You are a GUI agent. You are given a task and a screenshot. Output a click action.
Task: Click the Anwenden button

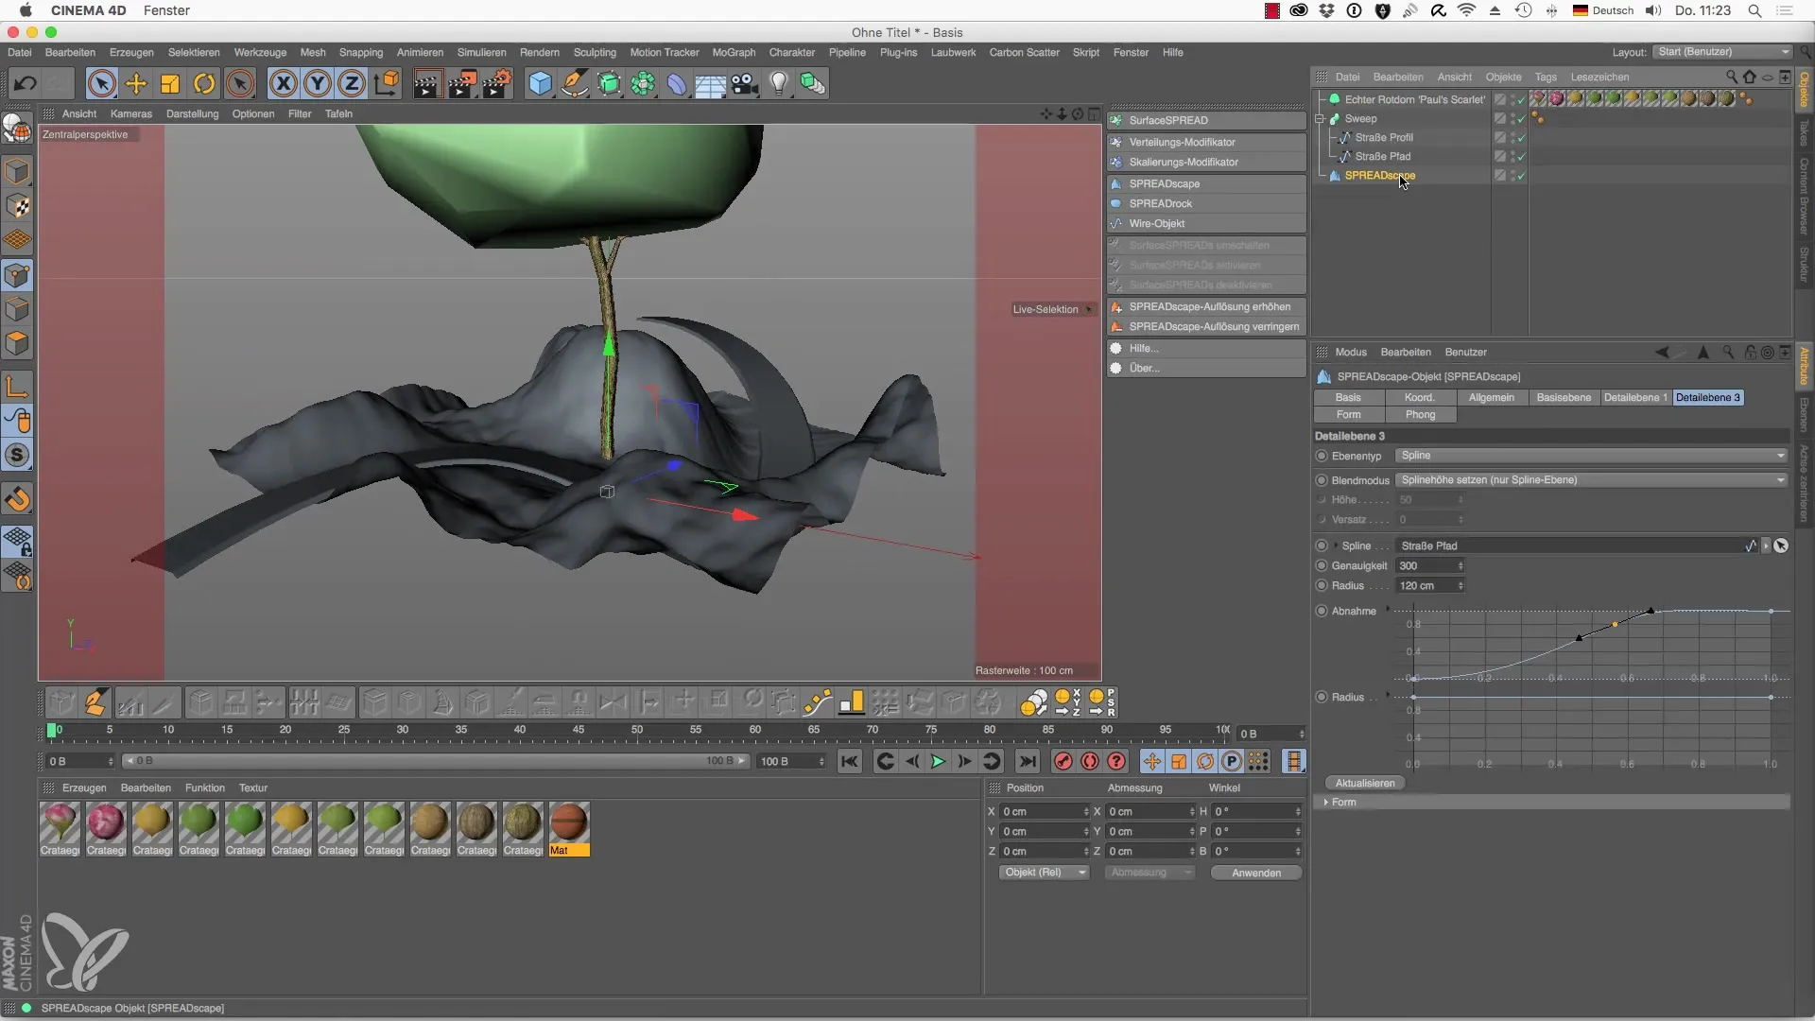point(1256,873)
